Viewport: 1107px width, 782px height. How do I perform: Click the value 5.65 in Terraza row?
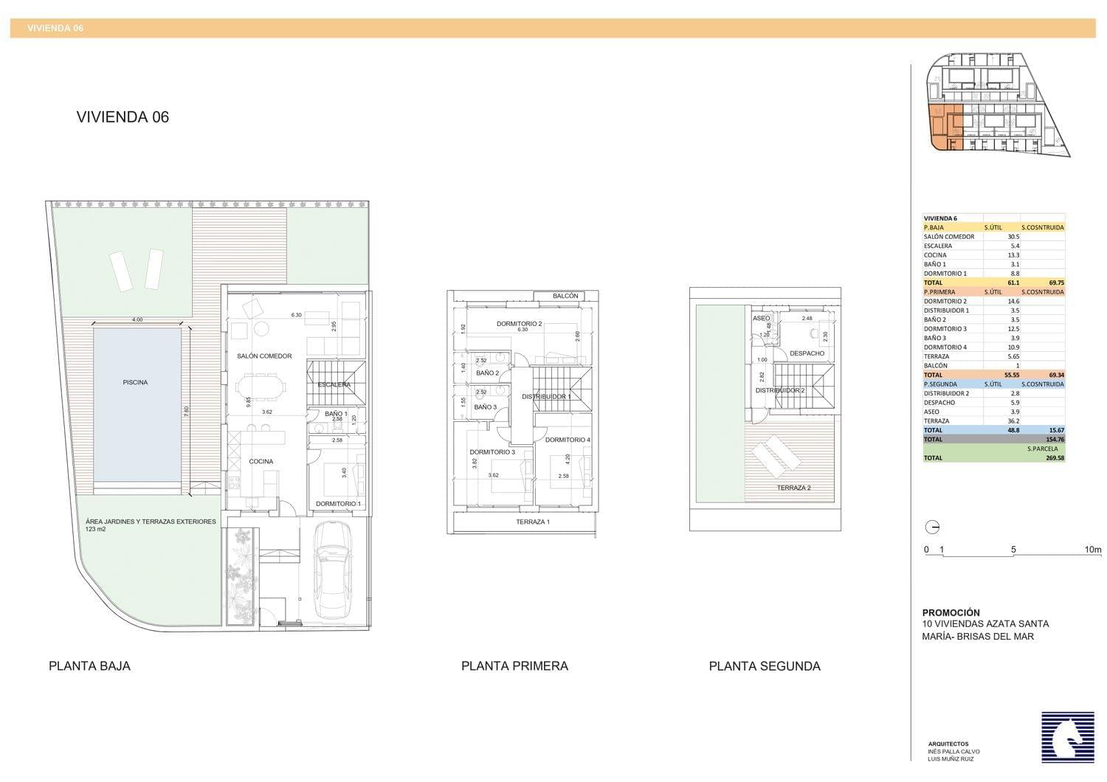pos(1013,356)
